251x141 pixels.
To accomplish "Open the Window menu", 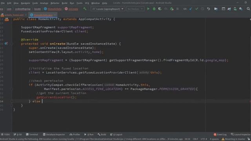I will [x=95, y=3].
